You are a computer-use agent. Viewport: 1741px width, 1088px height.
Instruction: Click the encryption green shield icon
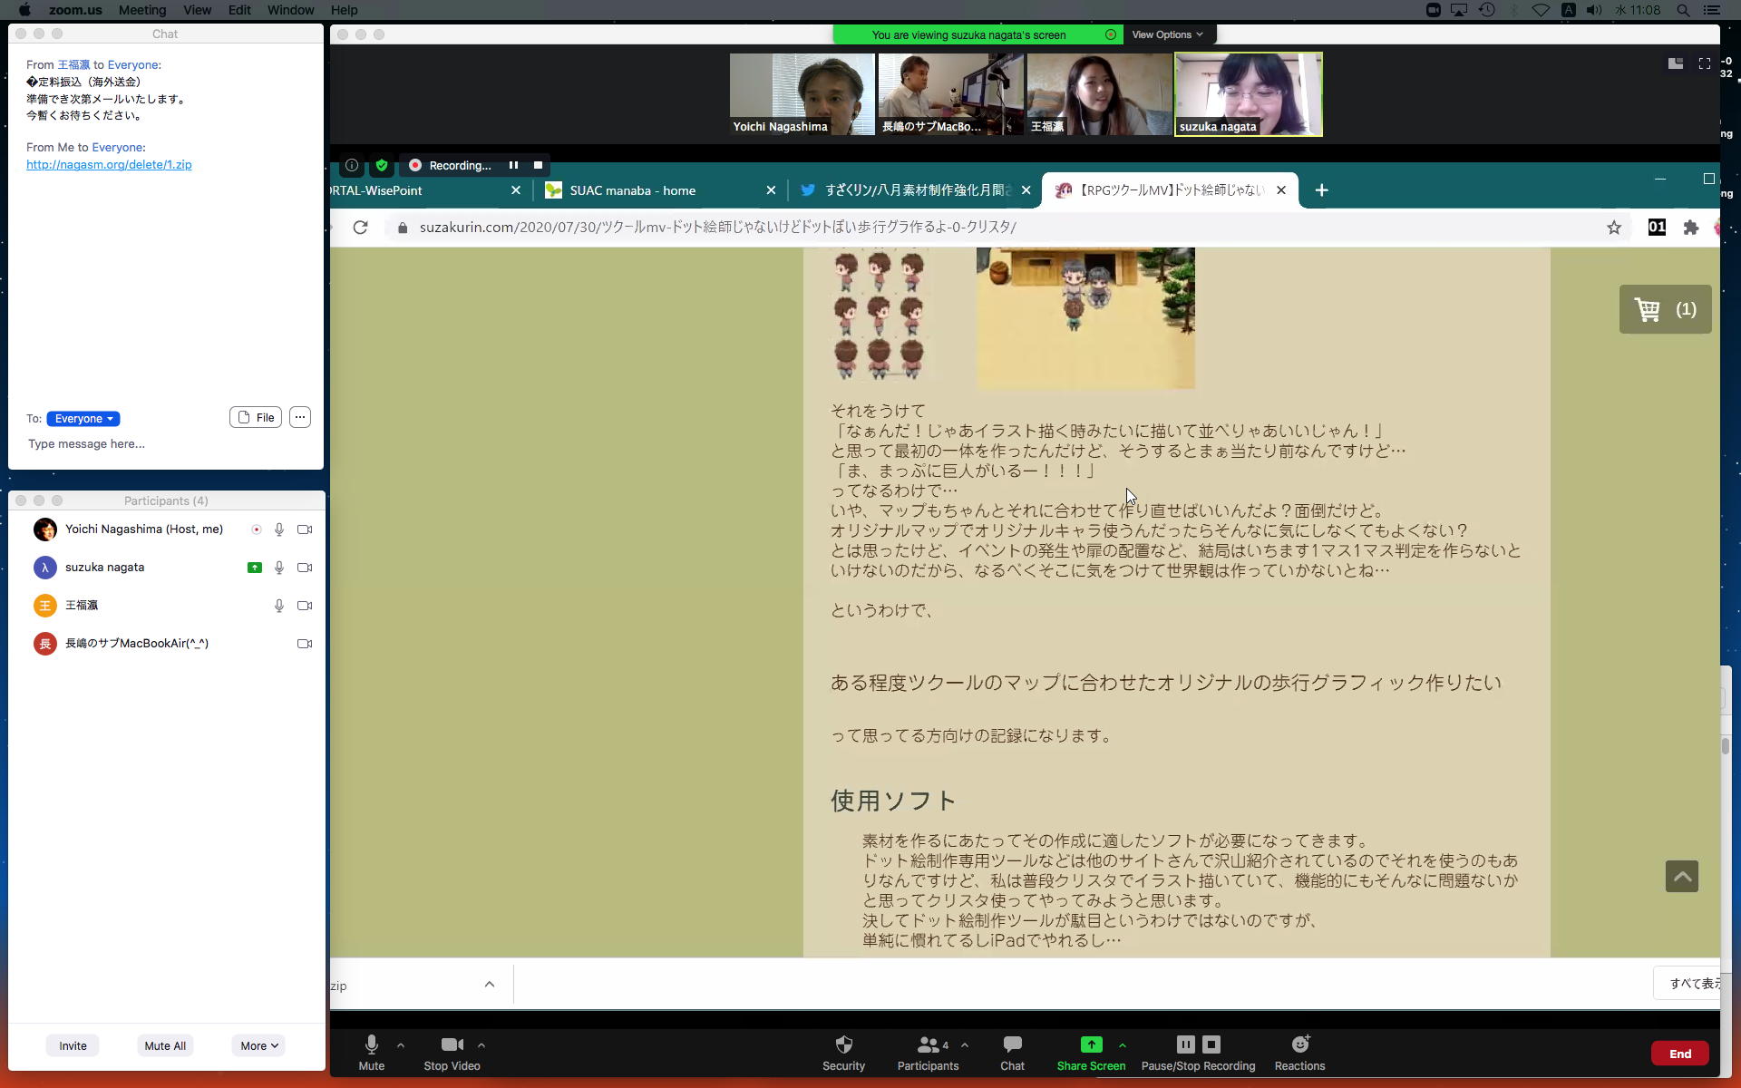(x=382, y=165)
